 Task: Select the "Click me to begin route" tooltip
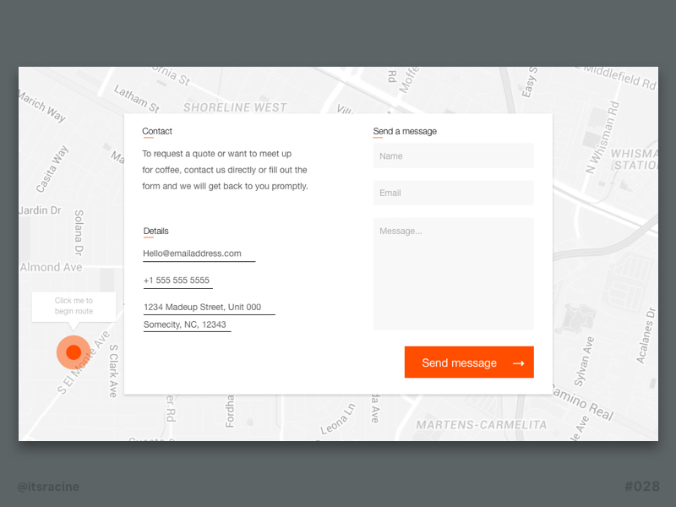[x=74, y=306]
